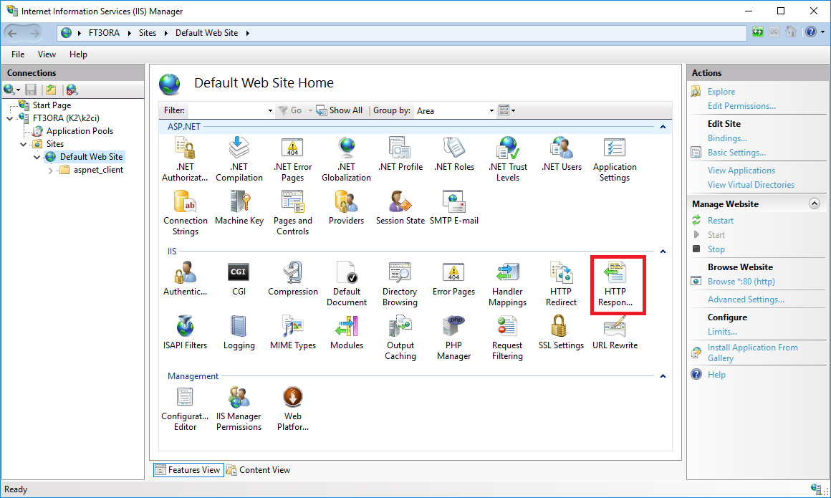831x498 pixels.
Task: Open Providers feature
Action: [347, 207]
